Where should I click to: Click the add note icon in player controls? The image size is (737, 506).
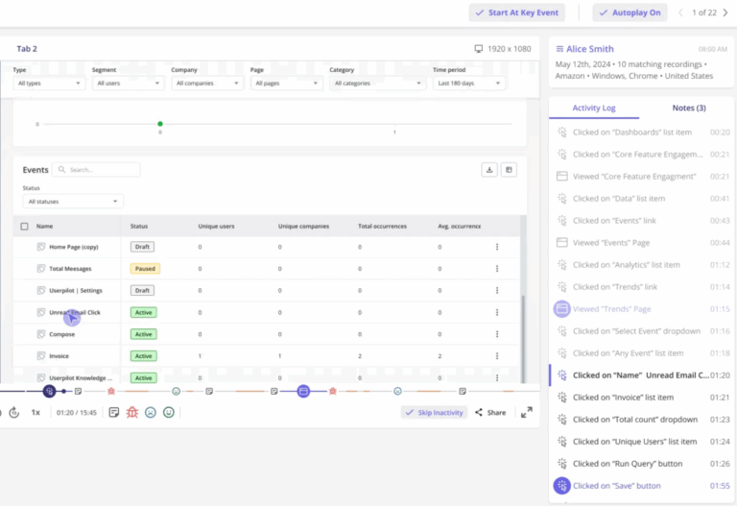114,413
